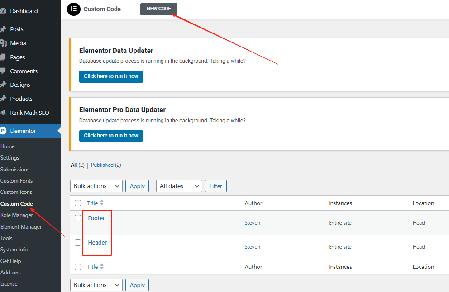Click the Comments bubble icon
The height and width of the screenshot is (292, 449).
(3, 71)
